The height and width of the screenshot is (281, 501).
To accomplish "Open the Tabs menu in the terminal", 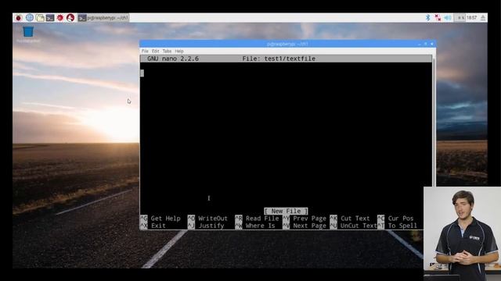I will coord(167,51).
